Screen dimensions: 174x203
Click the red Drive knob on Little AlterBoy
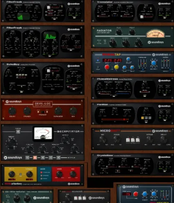pos(59,174)
